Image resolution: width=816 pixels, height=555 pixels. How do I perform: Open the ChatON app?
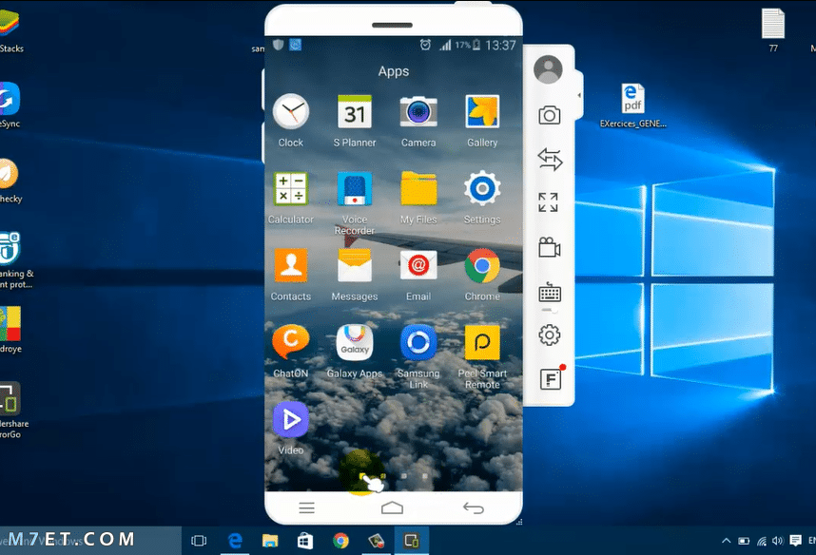point(290,342)
